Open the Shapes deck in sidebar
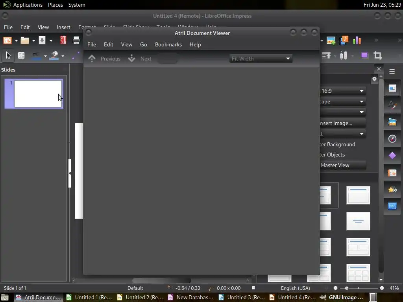Viewport: 403px width, 302px height. point(392,156)
